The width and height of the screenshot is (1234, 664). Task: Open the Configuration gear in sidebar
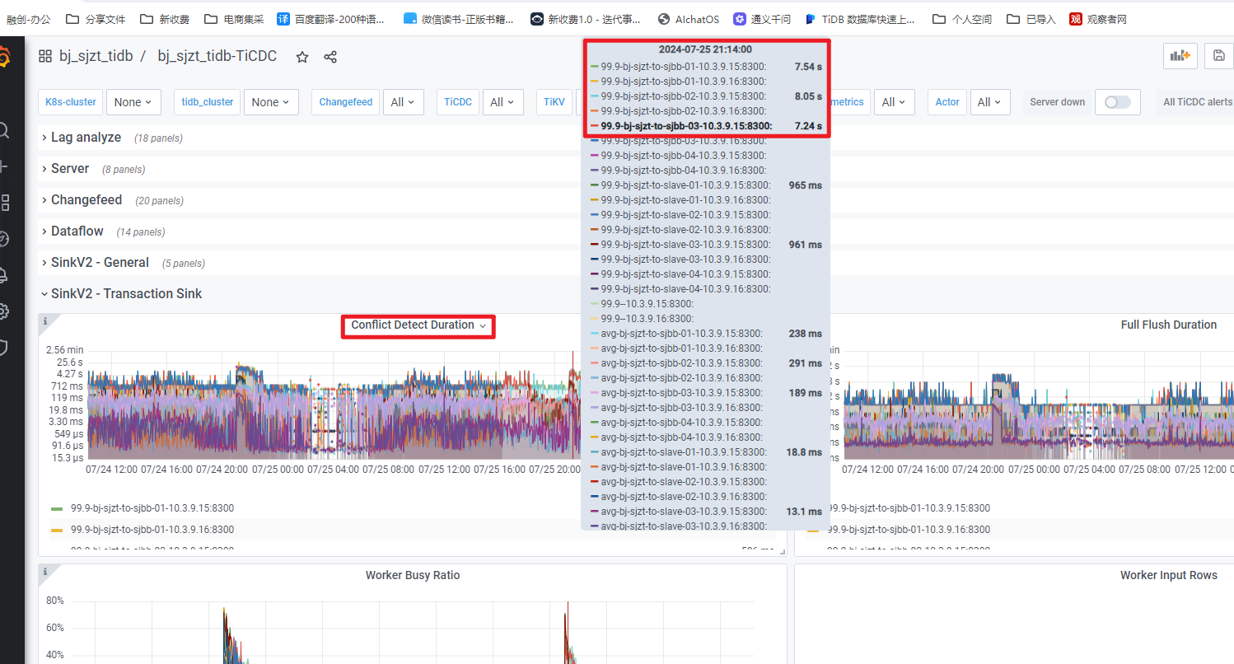(3, 311)
